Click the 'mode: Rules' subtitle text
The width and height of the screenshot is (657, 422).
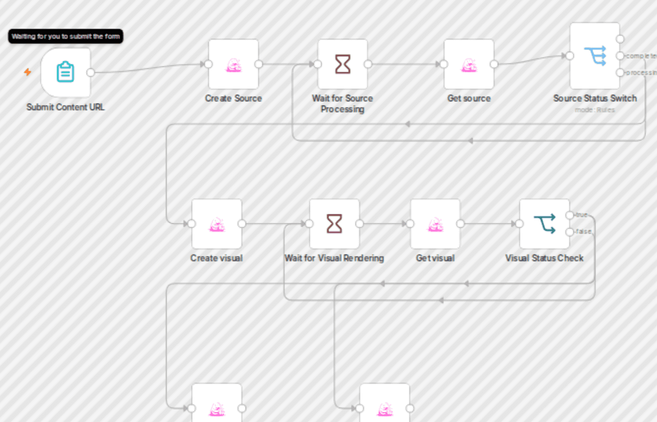pos(595,110)
